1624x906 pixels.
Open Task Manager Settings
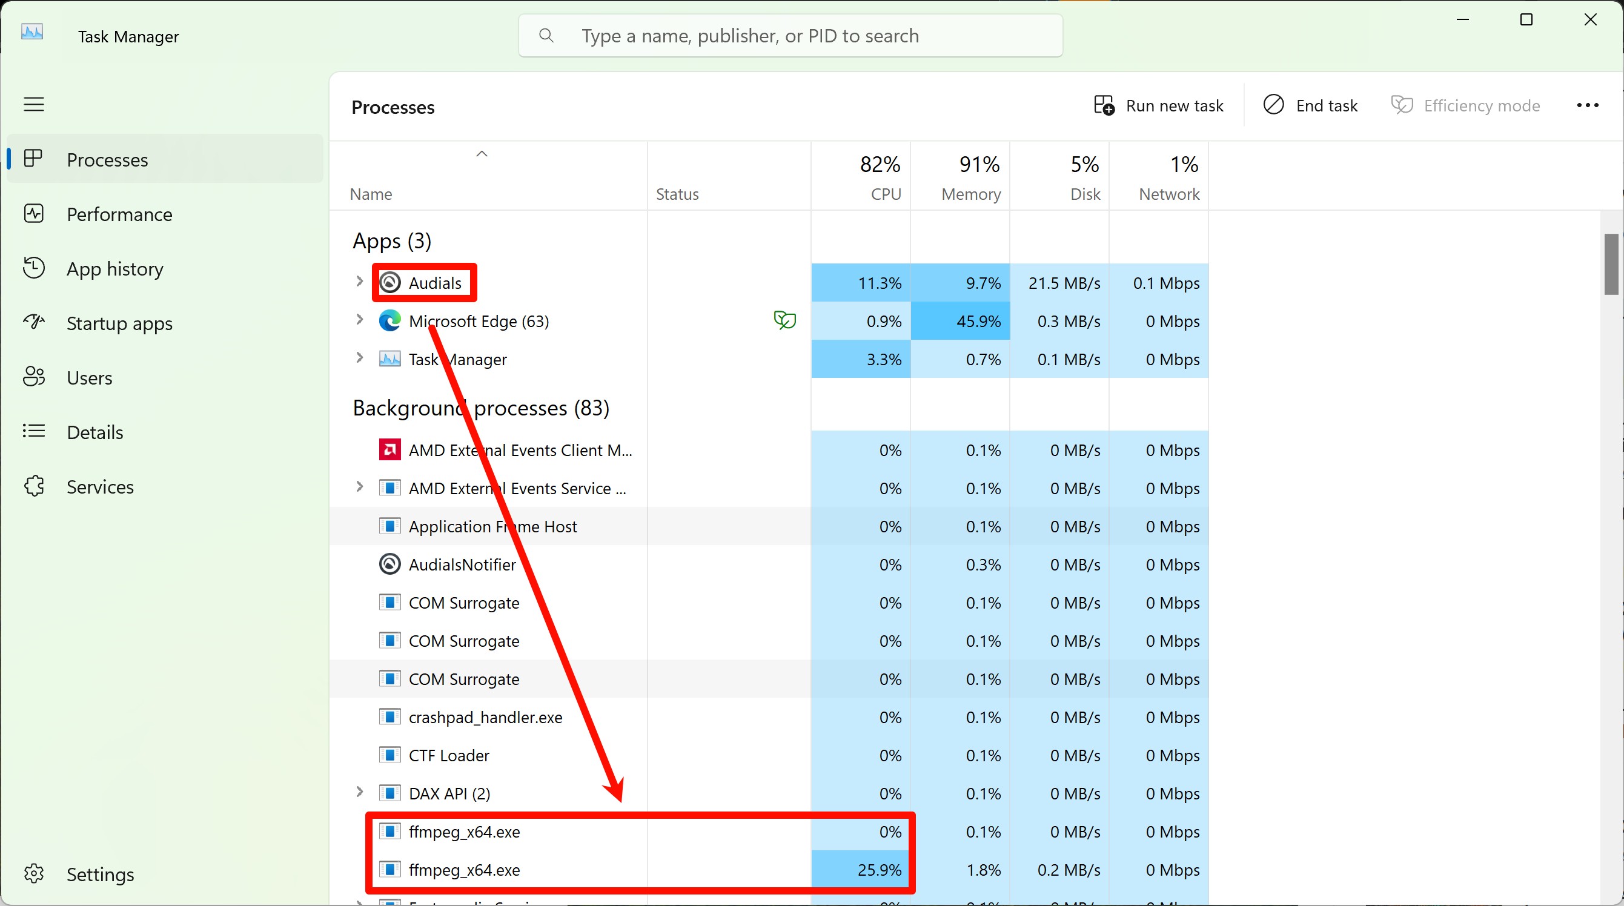coord(165,874)
